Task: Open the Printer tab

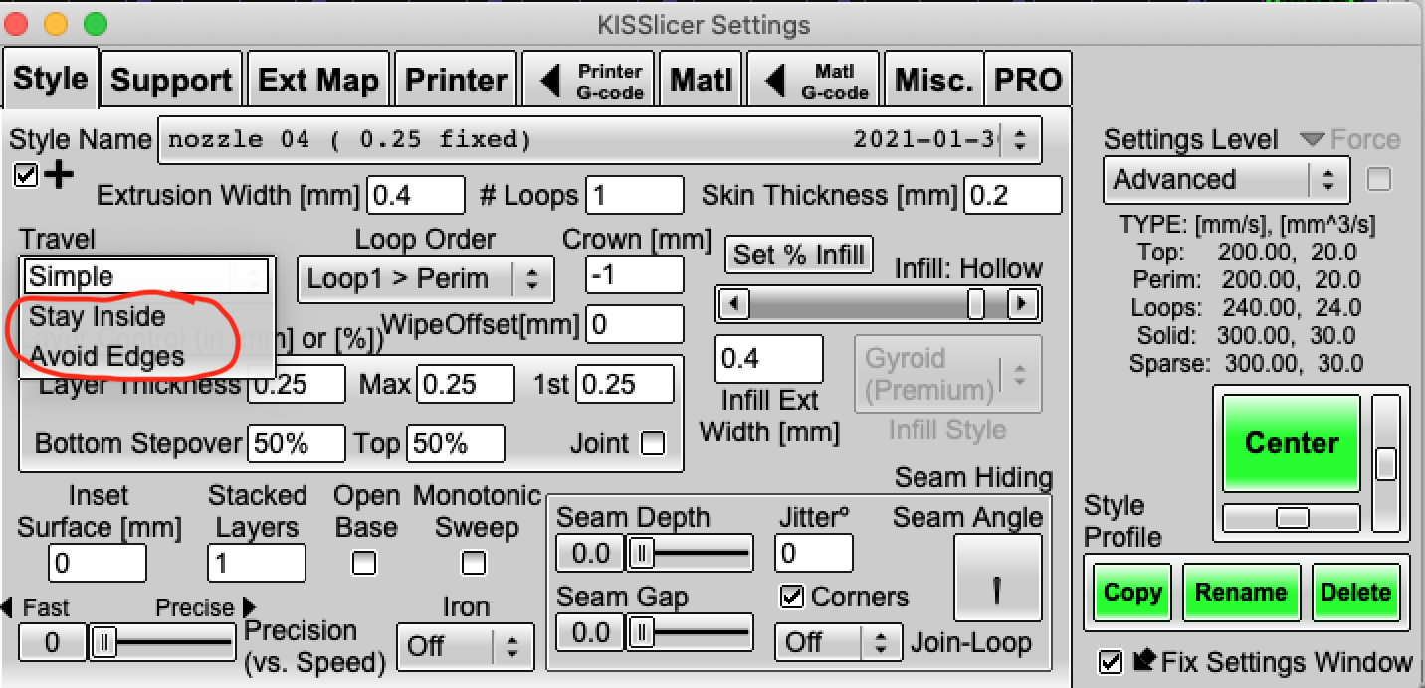Action: [456, 80]
